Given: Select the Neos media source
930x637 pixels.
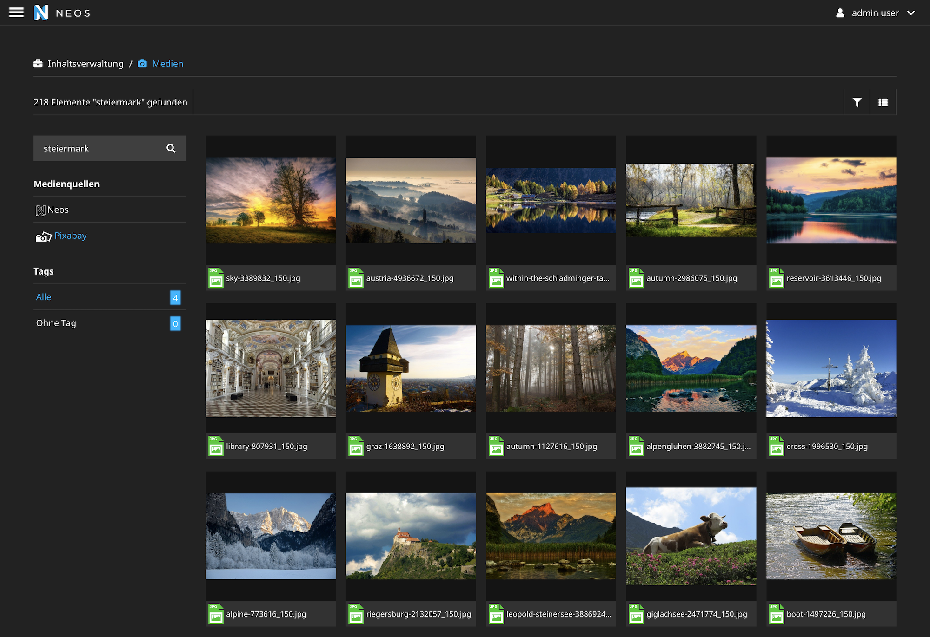Looking at the screenshot, I should (x=58, y=210).
